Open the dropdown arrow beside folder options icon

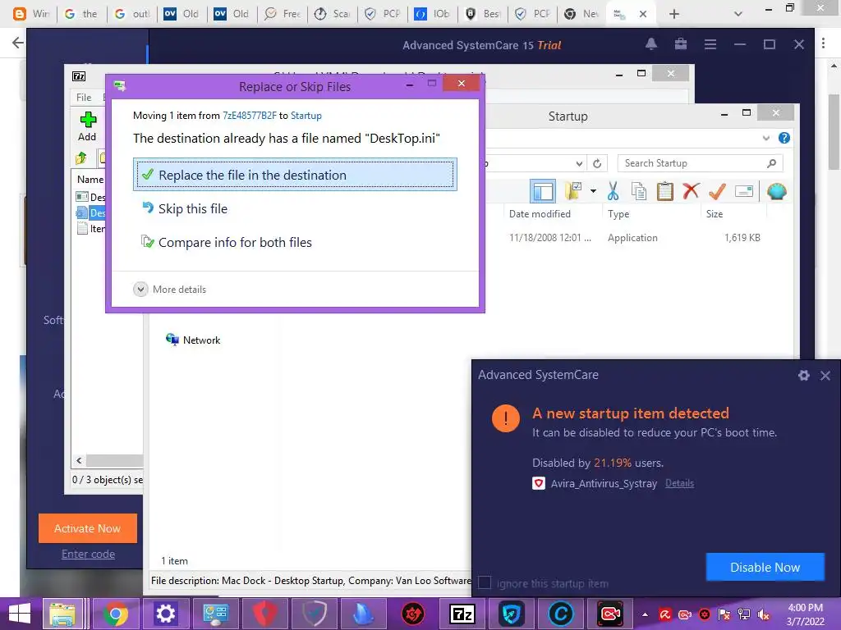click(x=593, y=190)
